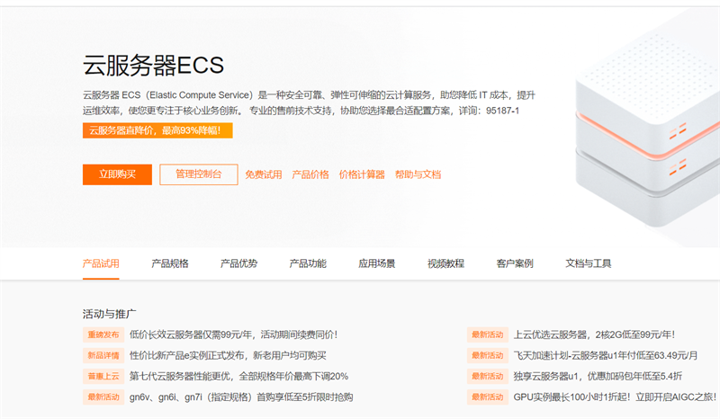Click the 新品详情 tag label
Screen dimensions: 720x419
point(103,355)
